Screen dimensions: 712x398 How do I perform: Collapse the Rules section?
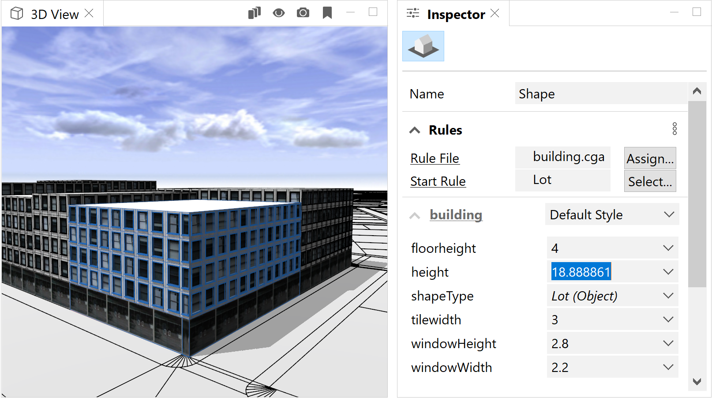415,130
